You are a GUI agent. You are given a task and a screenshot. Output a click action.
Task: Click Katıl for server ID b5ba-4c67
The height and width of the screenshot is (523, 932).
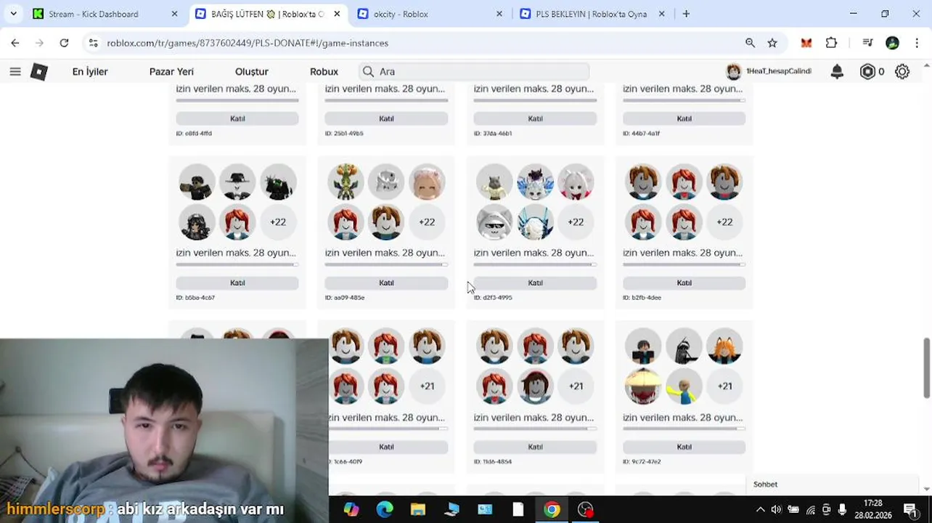pos(237,283)
